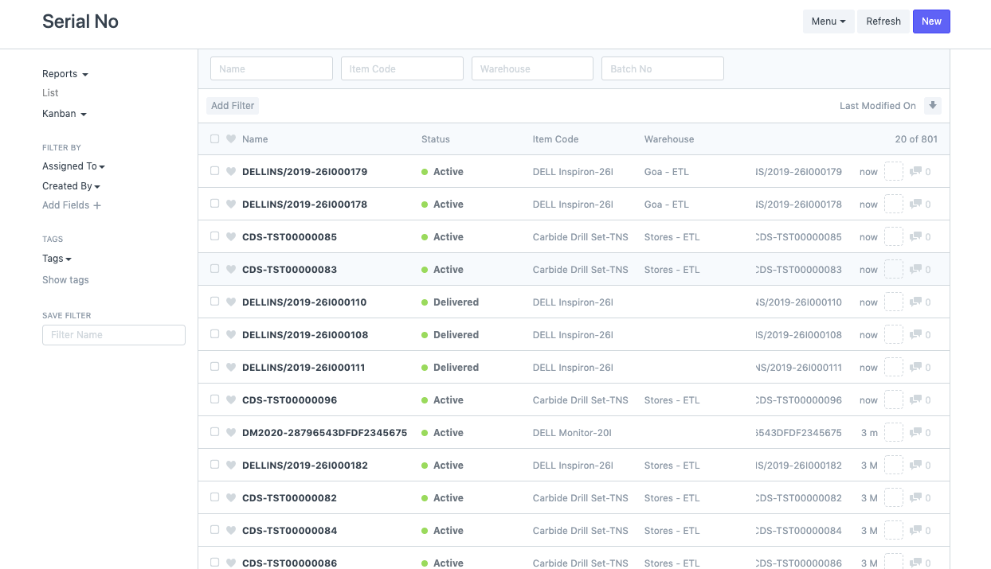Click heart icon for CDS-TST00000083

(x=231, y=270)
